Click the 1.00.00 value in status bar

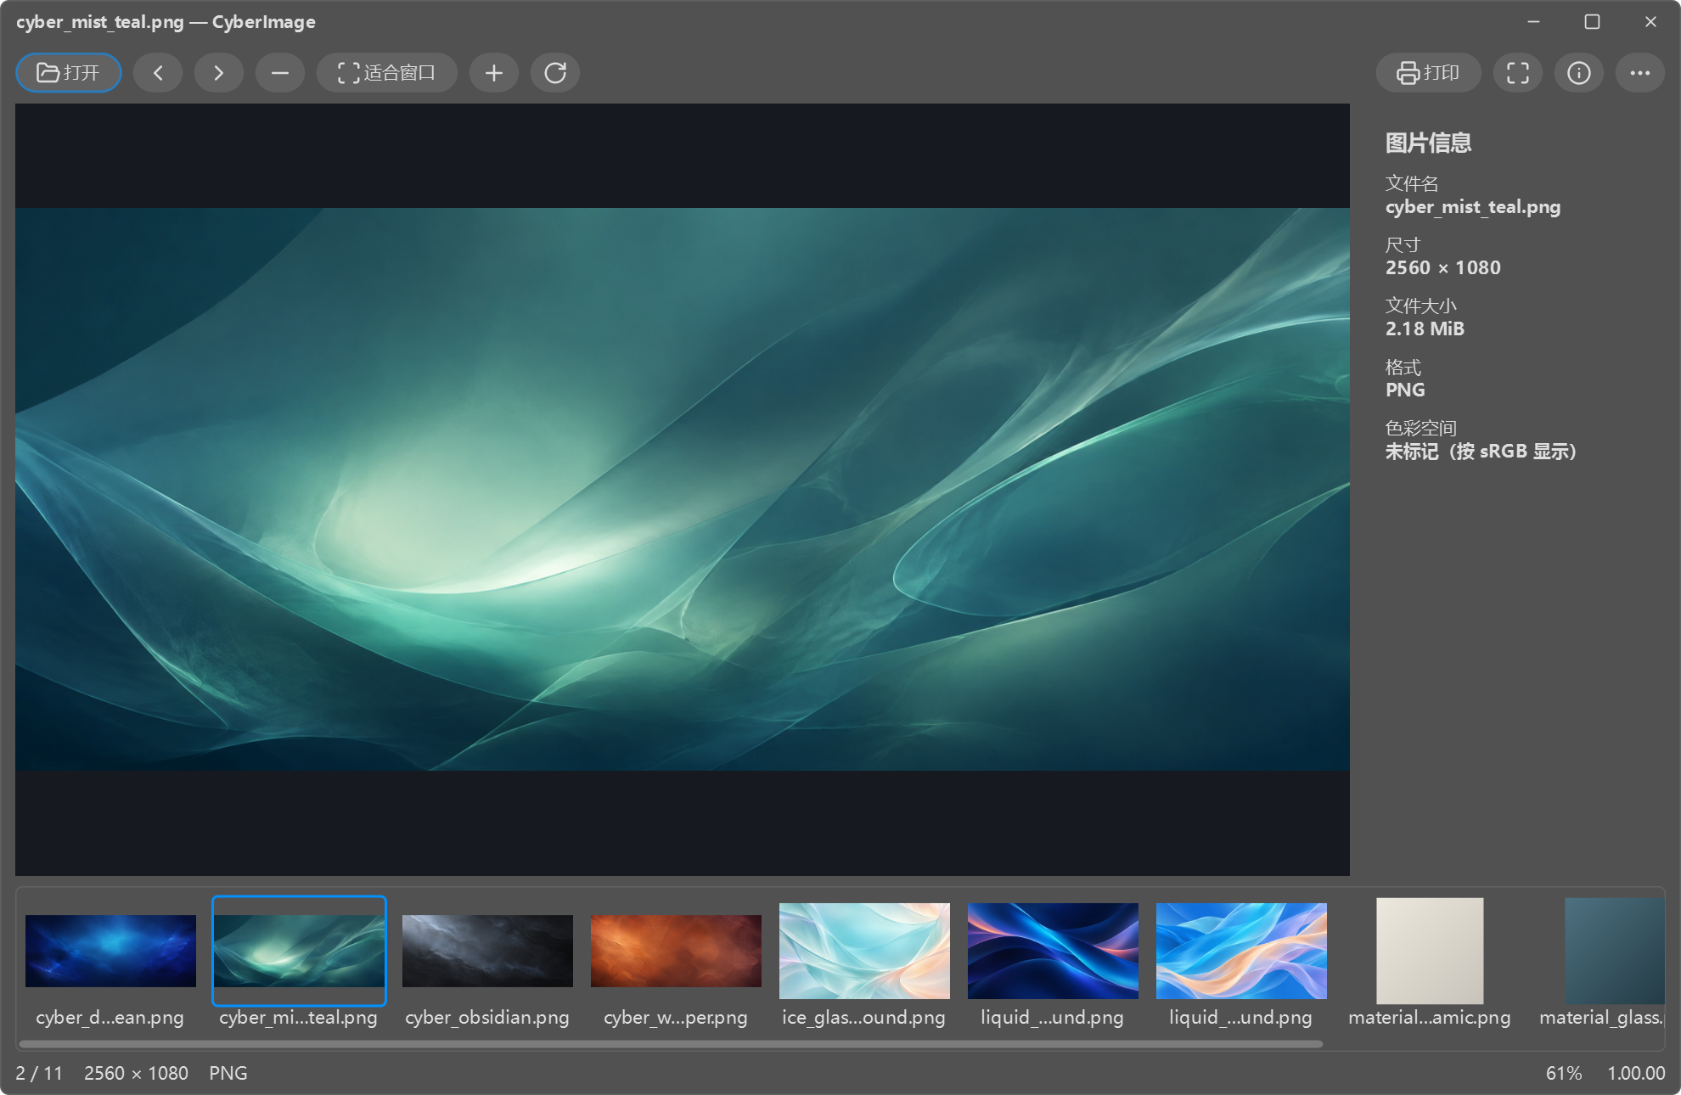pos(1636,1073)
